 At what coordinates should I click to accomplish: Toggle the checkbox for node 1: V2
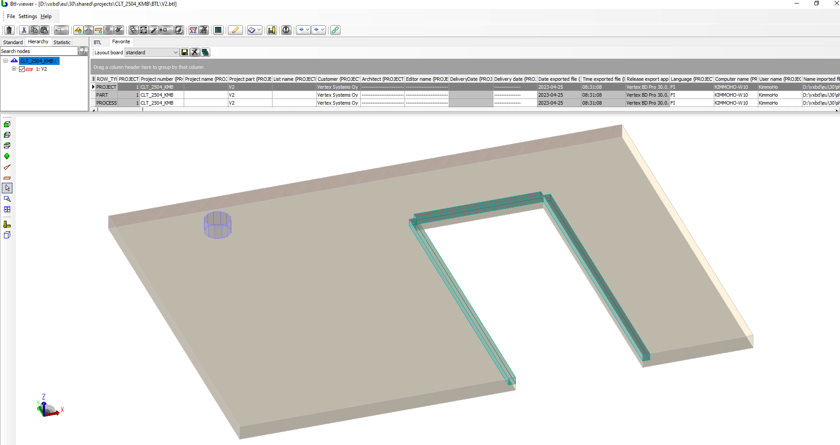(22, 69)
